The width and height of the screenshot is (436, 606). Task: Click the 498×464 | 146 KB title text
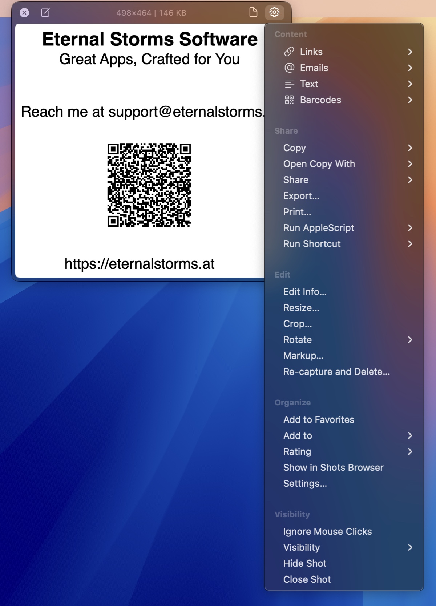(151, 13)
